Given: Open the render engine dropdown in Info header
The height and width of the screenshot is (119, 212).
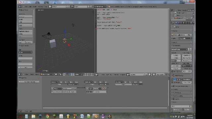Looking at the screenshot, I should coord(100,7).
